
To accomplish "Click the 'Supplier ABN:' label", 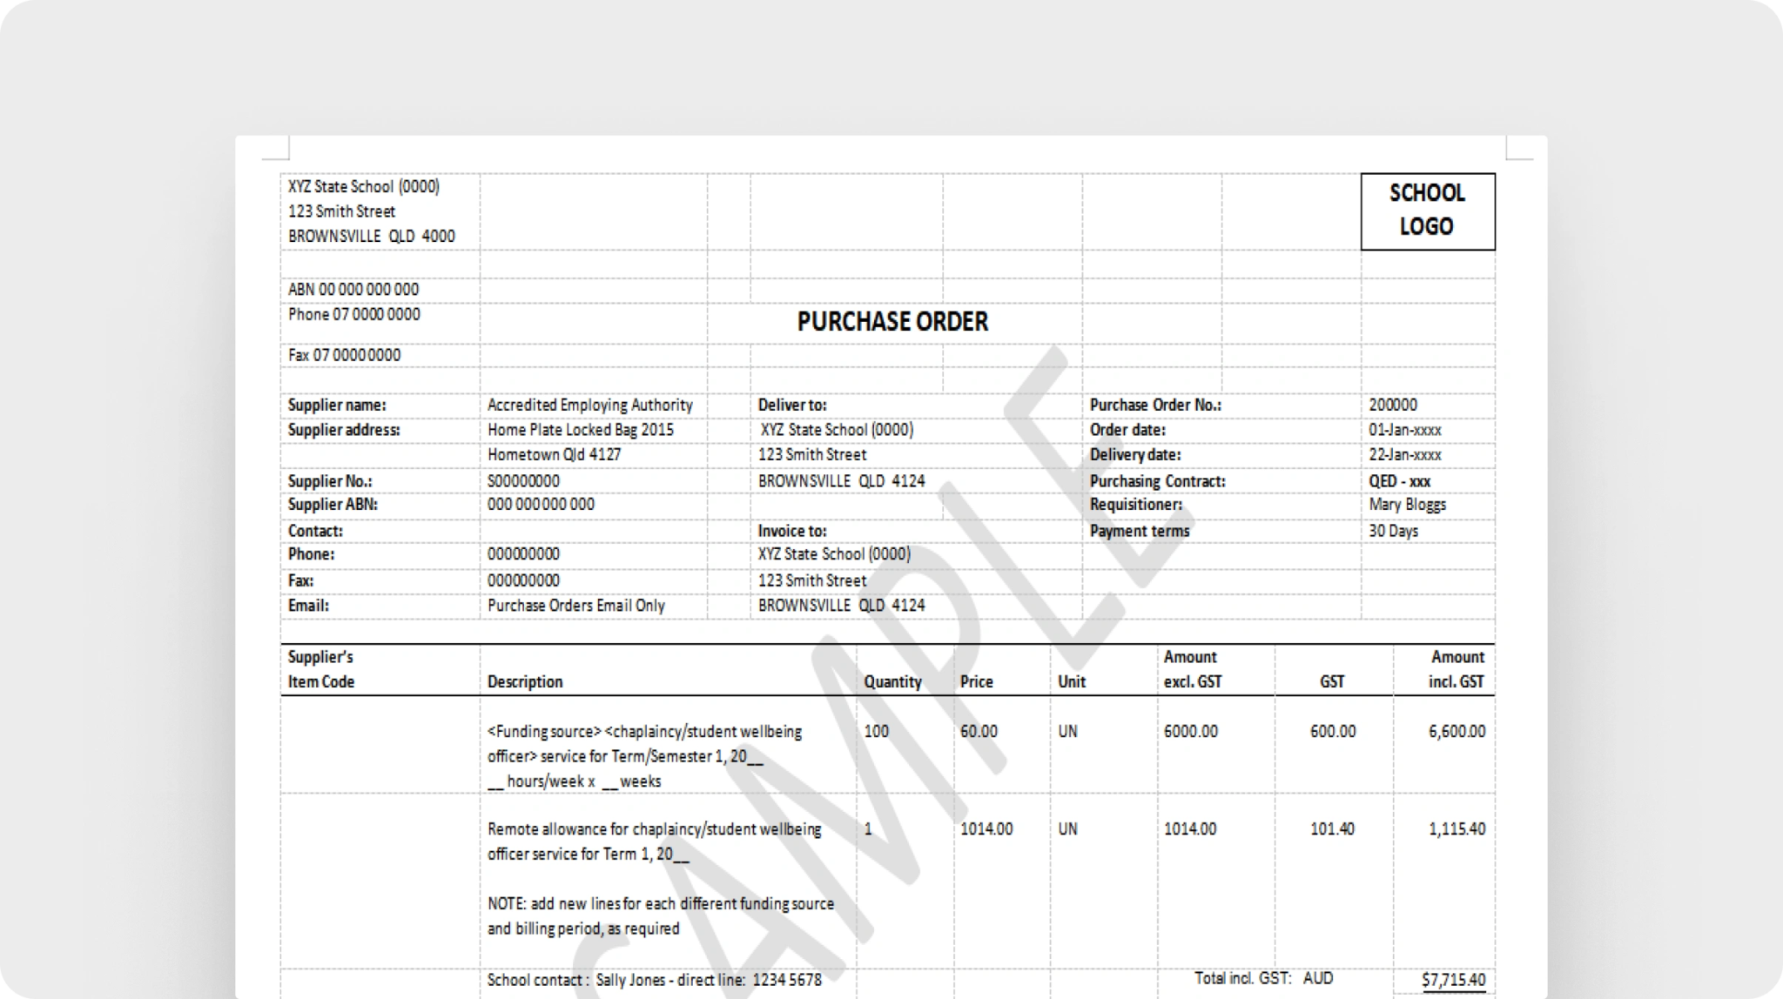I will (333, 505).
